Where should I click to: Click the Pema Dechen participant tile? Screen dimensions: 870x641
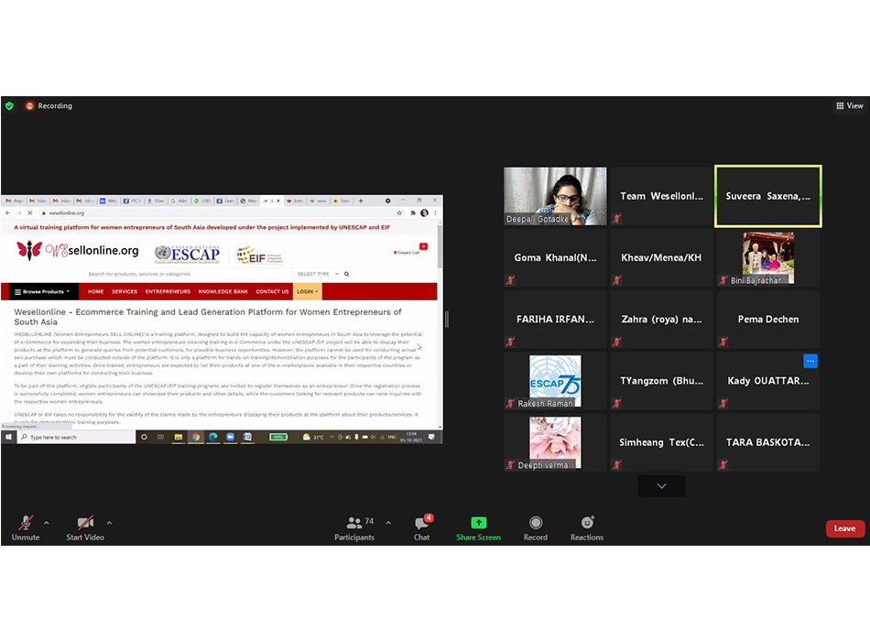coord(768,319)
